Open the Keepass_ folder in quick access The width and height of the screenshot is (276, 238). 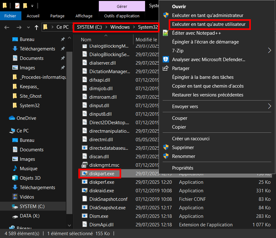[x=29, y=87]
